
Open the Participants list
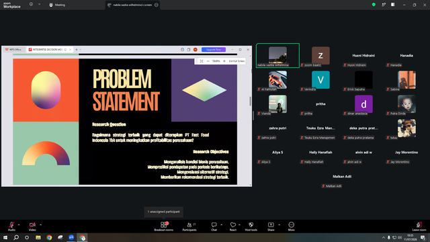pos(189,227)
